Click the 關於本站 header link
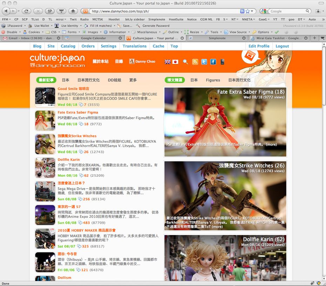The image size is (326, 286). point(100,61)
